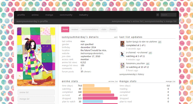Click the time (days) anime stats bar
Image resolution: width=193 pixels, height=104 pixels.
(x=88, y=86)
